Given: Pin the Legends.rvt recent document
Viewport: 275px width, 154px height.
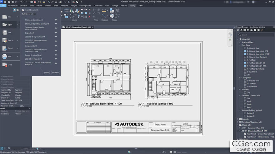Looking at the screenshot, I should 56,33.
